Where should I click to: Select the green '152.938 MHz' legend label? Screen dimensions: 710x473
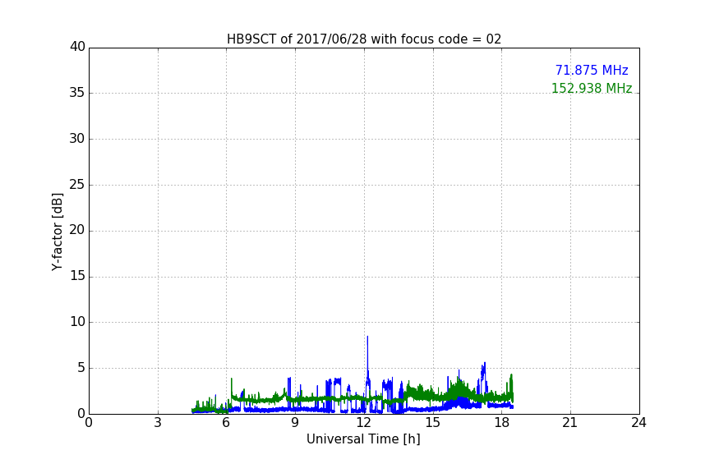point(592,88)
